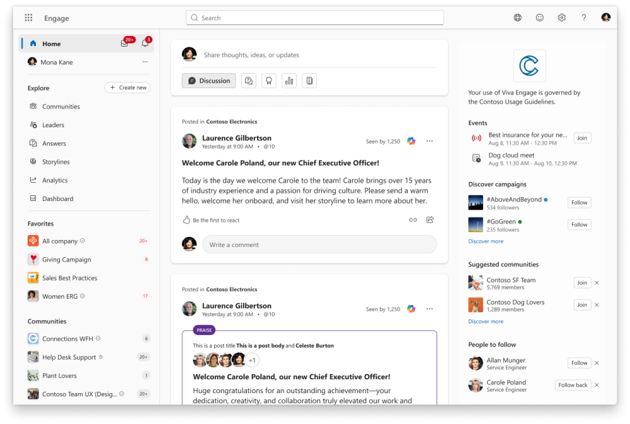The width and height of the screenshot is (630, 424).
Task: Open the inbox icon with 20+ badge
Action: [125, 43]
